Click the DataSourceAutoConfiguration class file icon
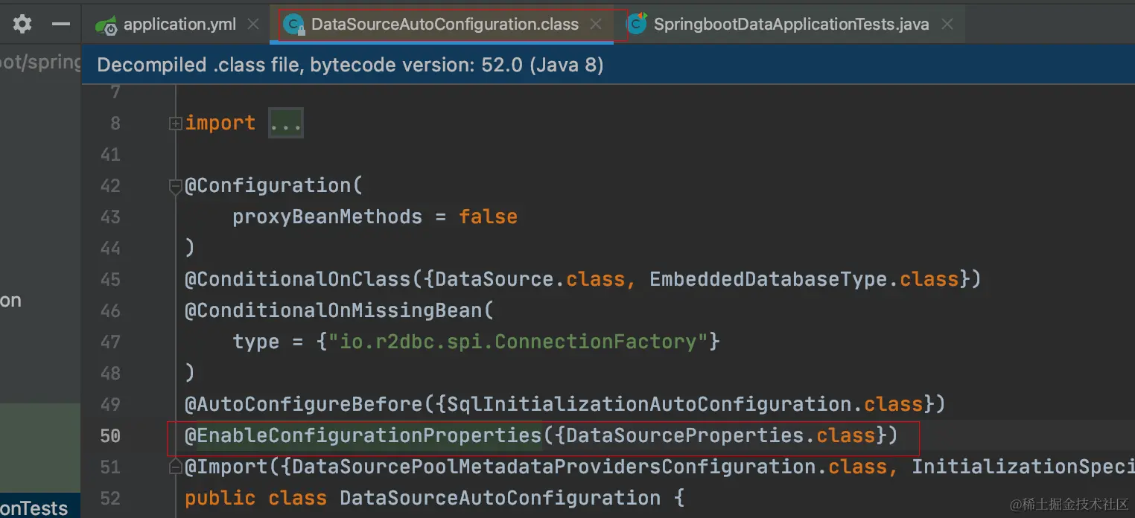 (295, 25)
